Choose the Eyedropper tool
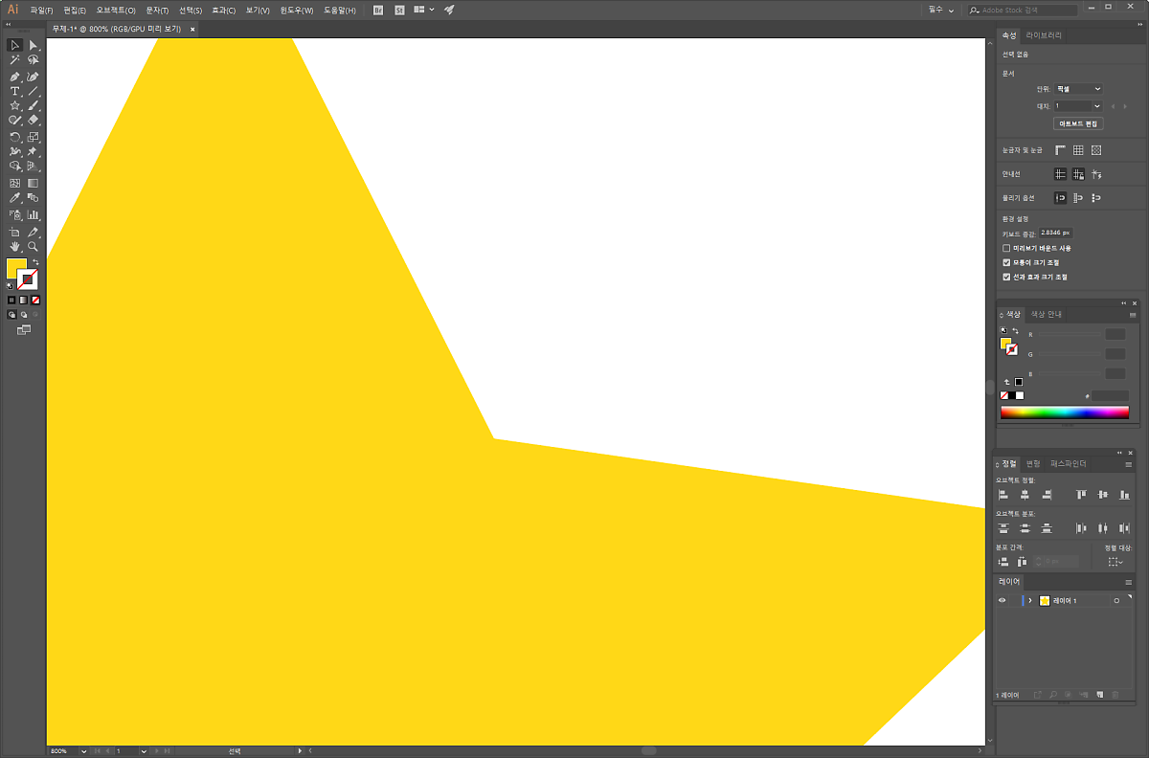Screen dimensions: 1149x758 [14, 198]
